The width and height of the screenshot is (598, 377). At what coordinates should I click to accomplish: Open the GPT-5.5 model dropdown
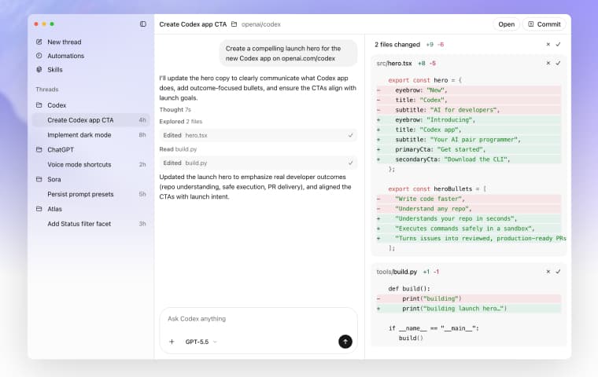point(201,342)
